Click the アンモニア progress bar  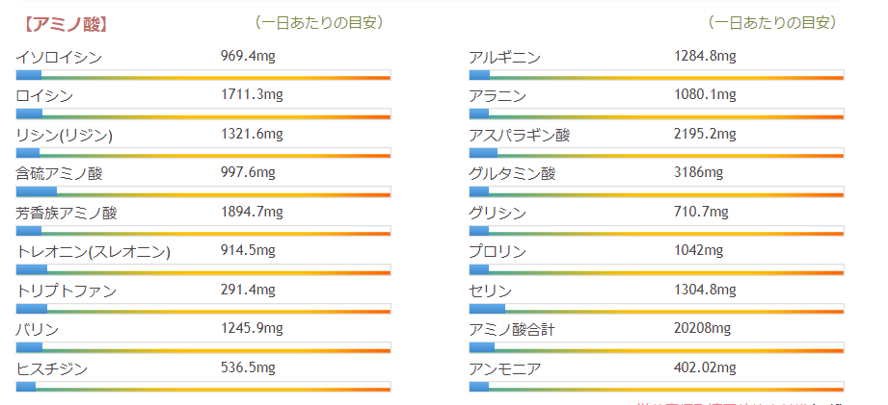(x=657, y=388)
